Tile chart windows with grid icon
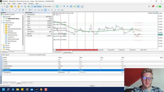 71,6
